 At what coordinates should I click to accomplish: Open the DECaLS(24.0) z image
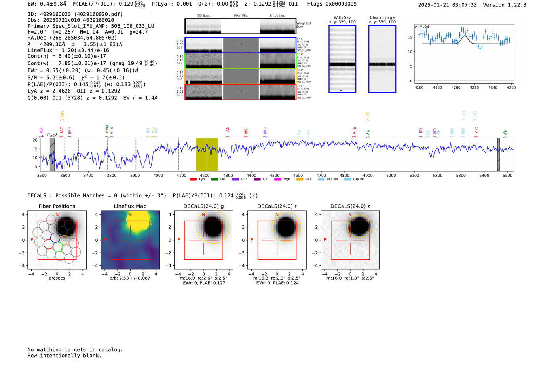[350, 240]
